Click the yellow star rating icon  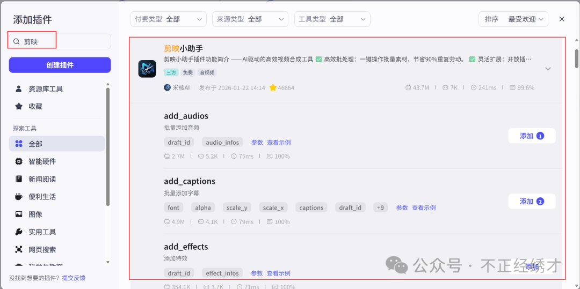(273, 87)
